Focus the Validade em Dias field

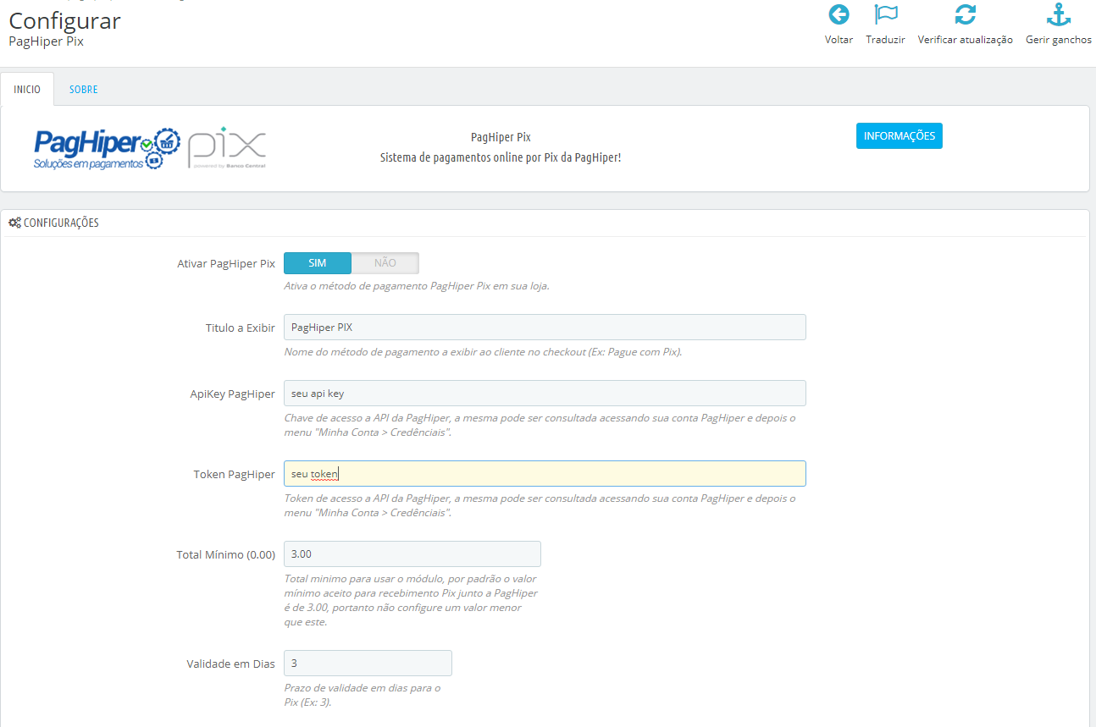[368, 664]
